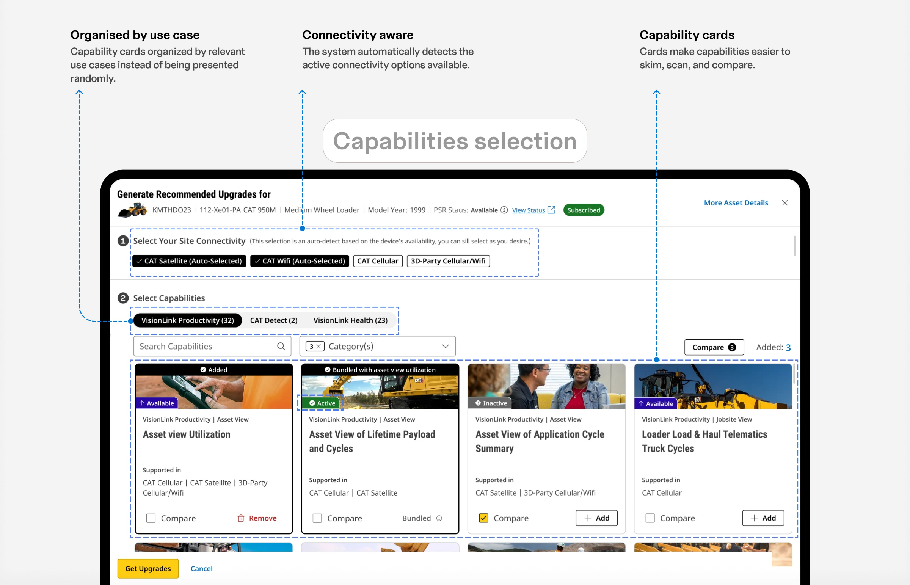Click the PSR Status info icon
This screenshot has width=910, height=585.
[x=504, y=210]
